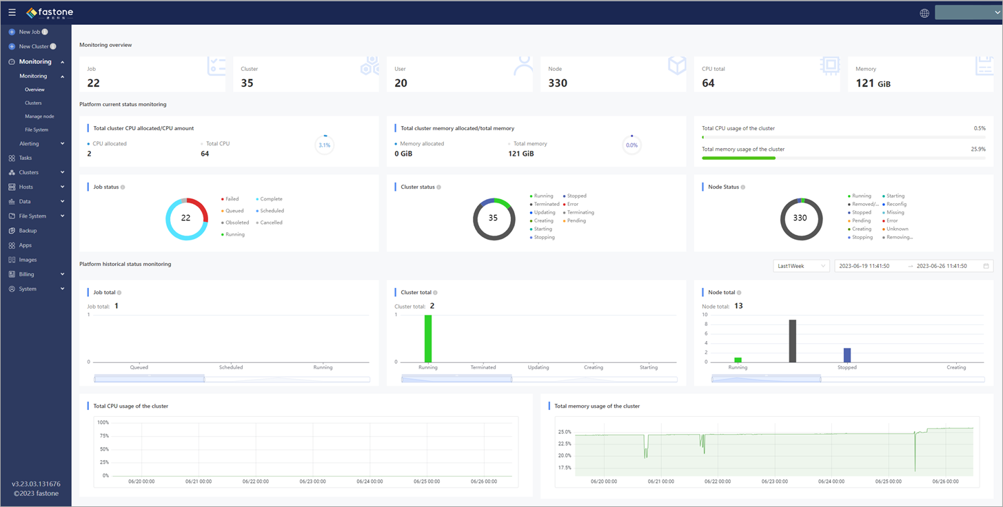Image resolution: width=1003 pixels, height=507 pixels.
Task: Open the user account dropdown in header
Action: tap(968, 12)
